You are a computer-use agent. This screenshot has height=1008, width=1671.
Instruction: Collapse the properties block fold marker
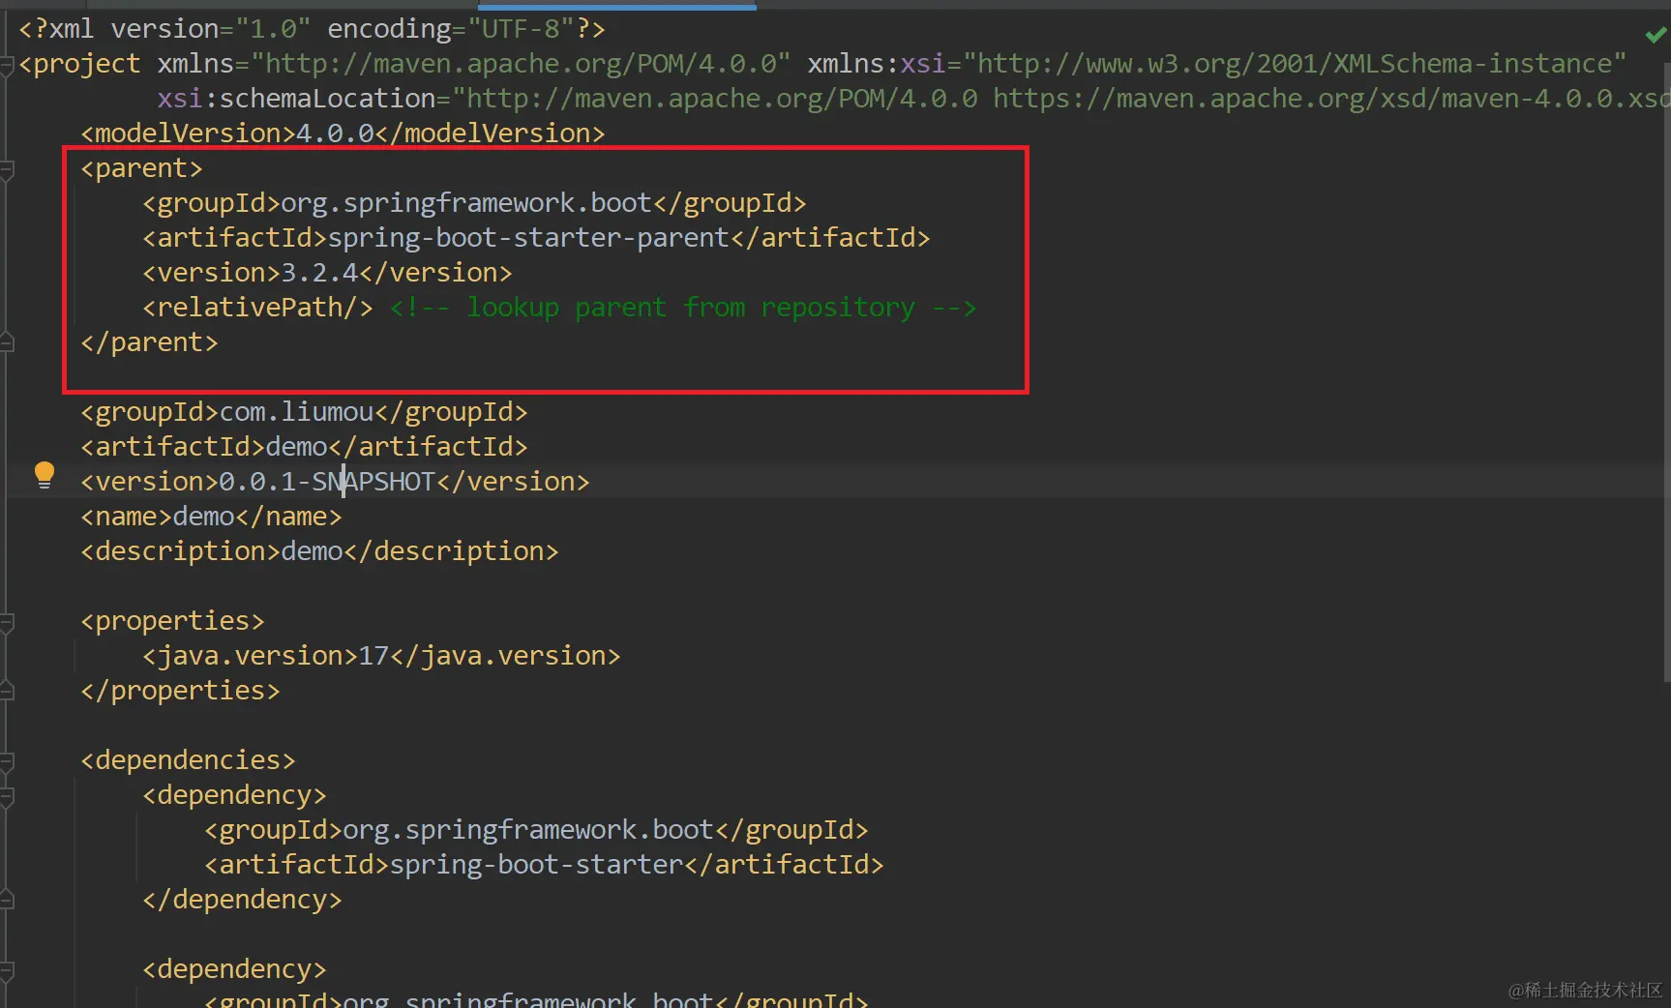7,622
